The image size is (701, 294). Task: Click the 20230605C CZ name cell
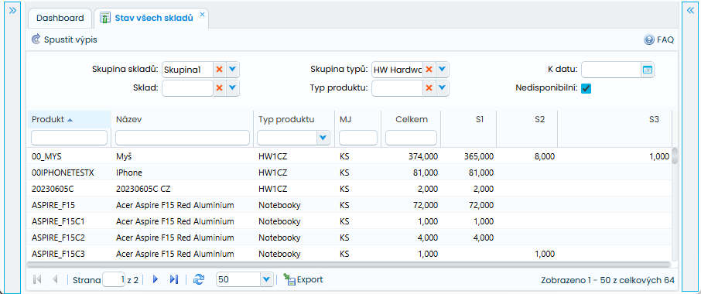[x=182, y=189]
